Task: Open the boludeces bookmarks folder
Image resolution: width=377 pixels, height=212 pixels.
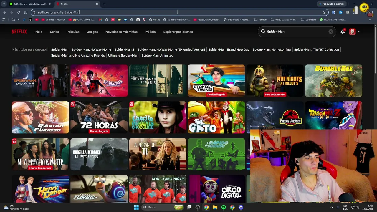Action: [309, 20]
